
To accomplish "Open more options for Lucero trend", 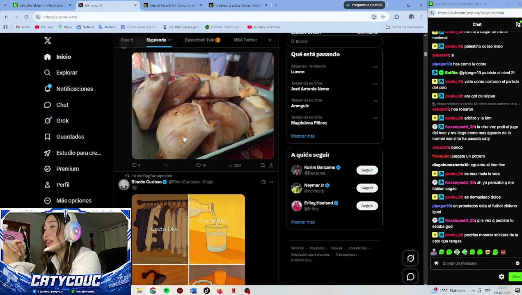I will 375,67.
